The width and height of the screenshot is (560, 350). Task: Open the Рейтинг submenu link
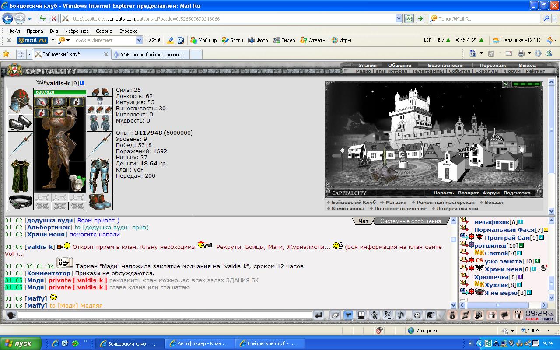[x=535, y=71]
